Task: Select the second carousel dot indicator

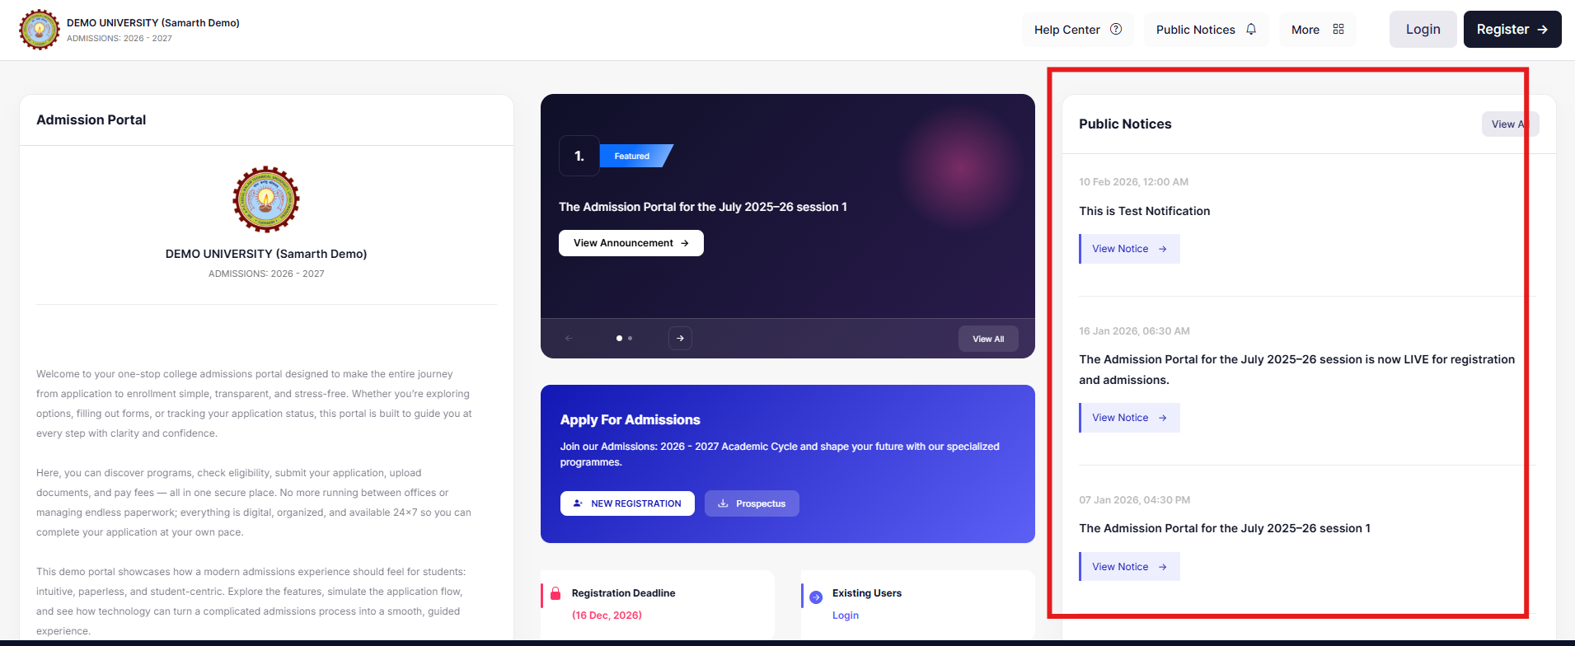Action: tap(630, 339)
